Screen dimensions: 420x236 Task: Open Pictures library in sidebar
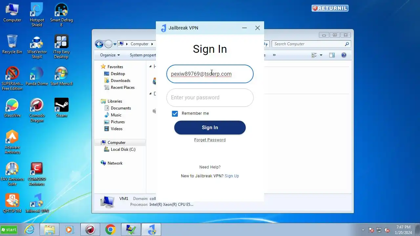point(117,122)
